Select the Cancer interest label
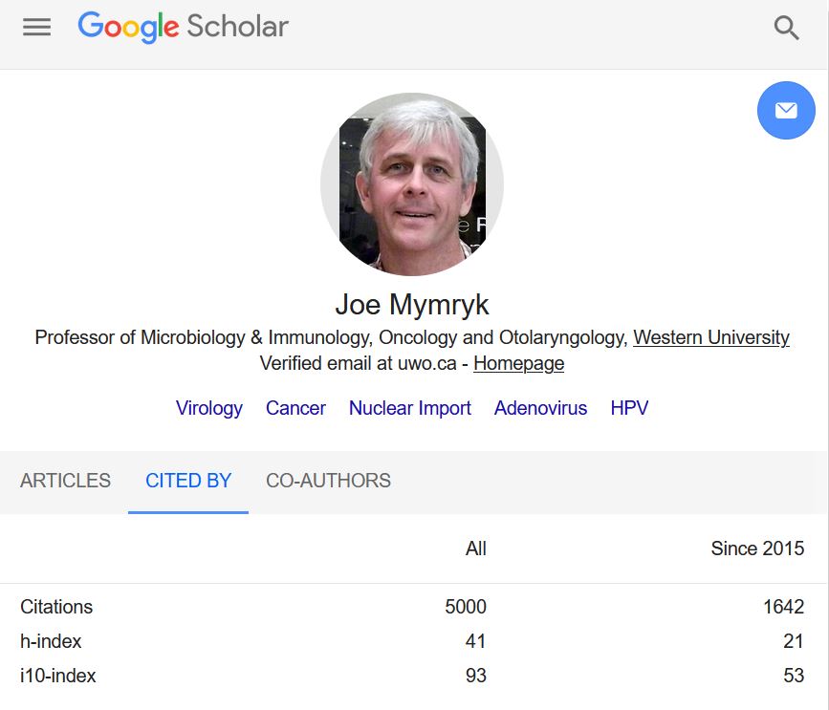 pyautogui.click(x=295, y=408)
